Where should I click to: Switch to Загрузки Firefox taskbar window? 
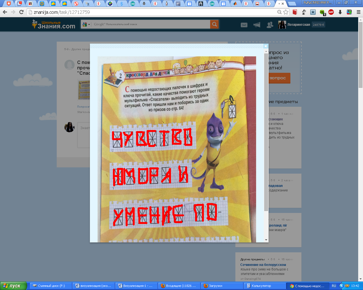click(222, 286)
